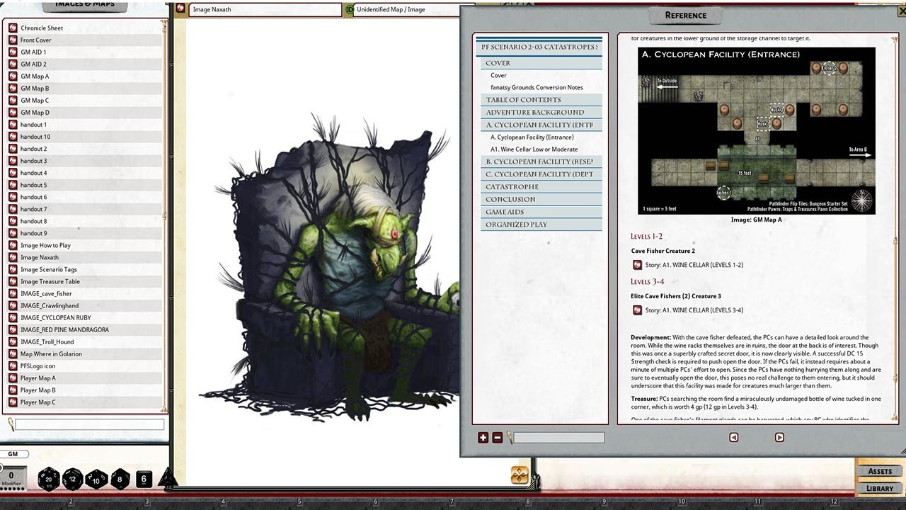Roll the black d20 die

click(x=48, y=480)
